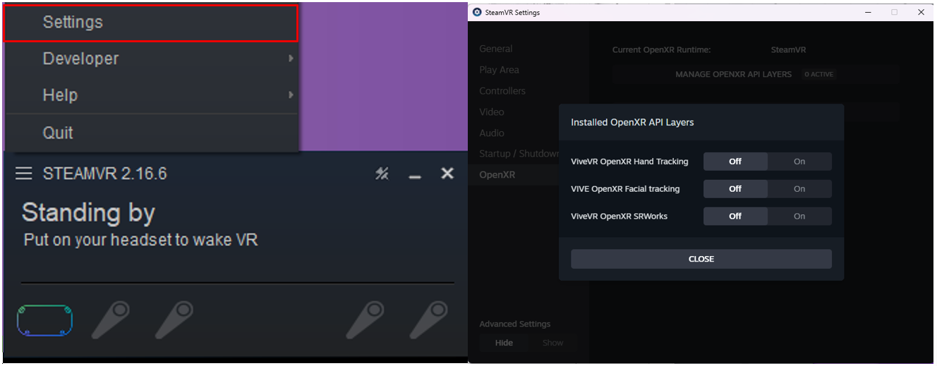Click the 0 ACTIVE badge
The height and width of the screenshot is (366, 937).
point(818,74)
